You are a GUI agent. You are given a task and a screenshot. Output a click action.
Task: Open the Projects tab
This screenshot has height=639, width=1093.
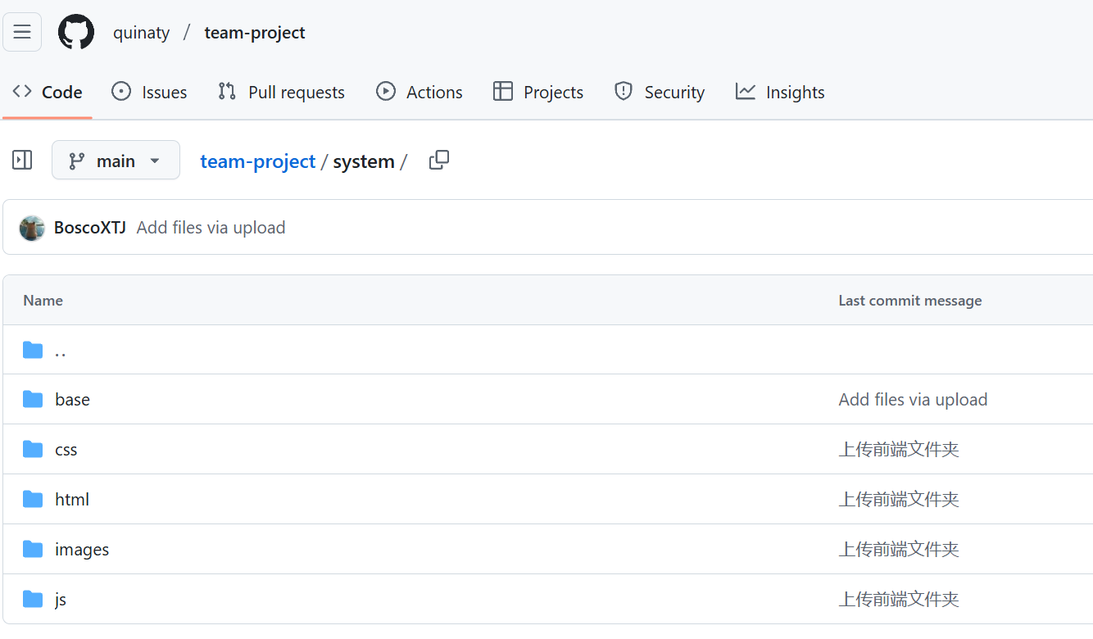pos(537,93)
